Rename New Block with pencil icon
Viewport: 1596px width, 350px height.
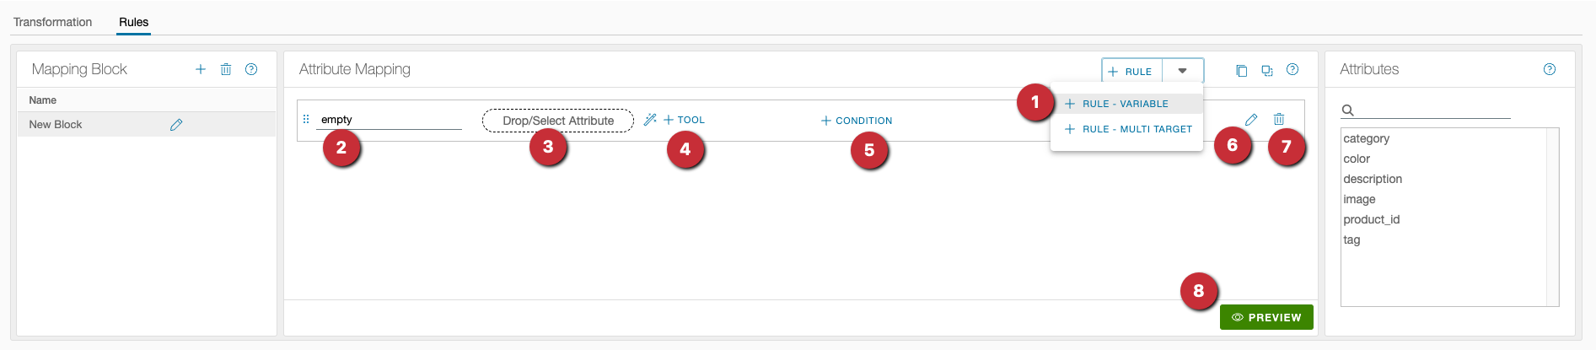pyautogui.click(x=176, y=125)
